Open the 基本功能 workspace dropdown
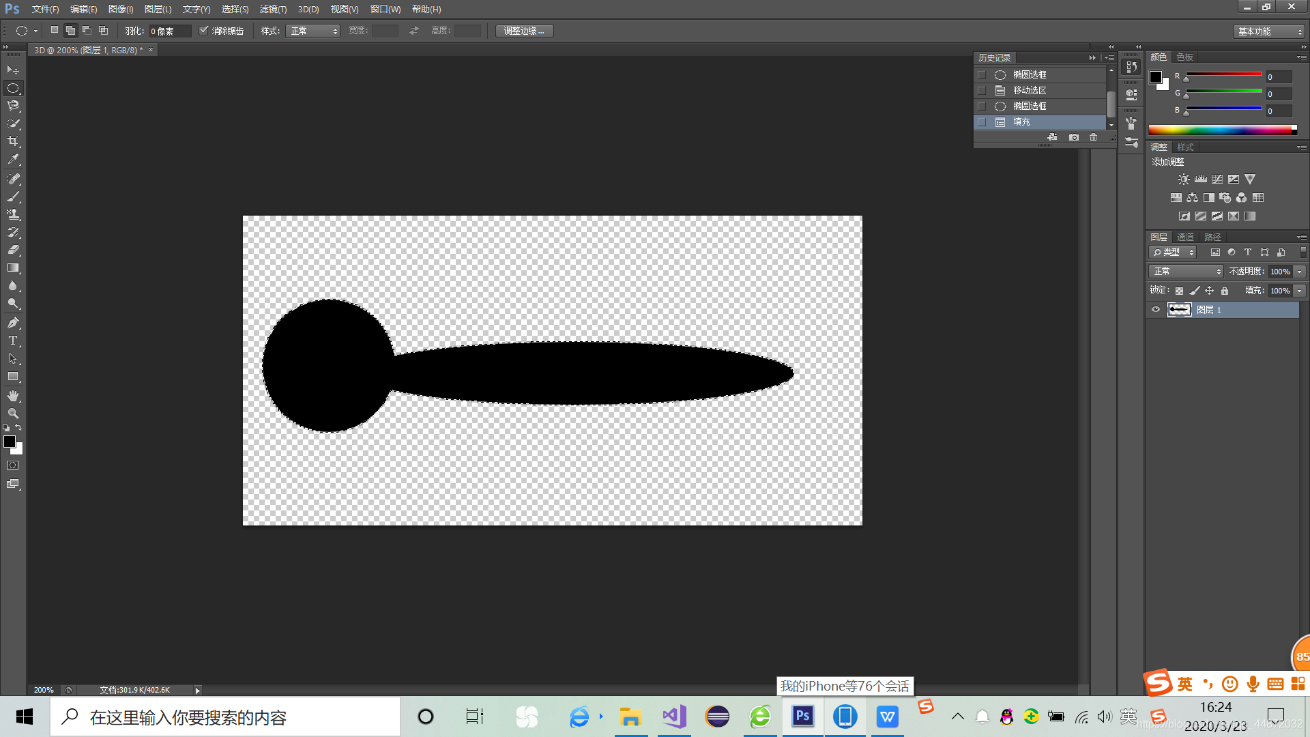This screenshot has width=1310, height=737. point(1269,31)
